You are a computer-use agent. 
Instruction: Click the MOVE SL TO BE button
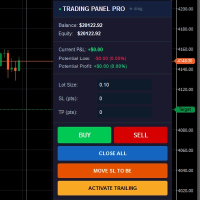(x=112, y=170)
